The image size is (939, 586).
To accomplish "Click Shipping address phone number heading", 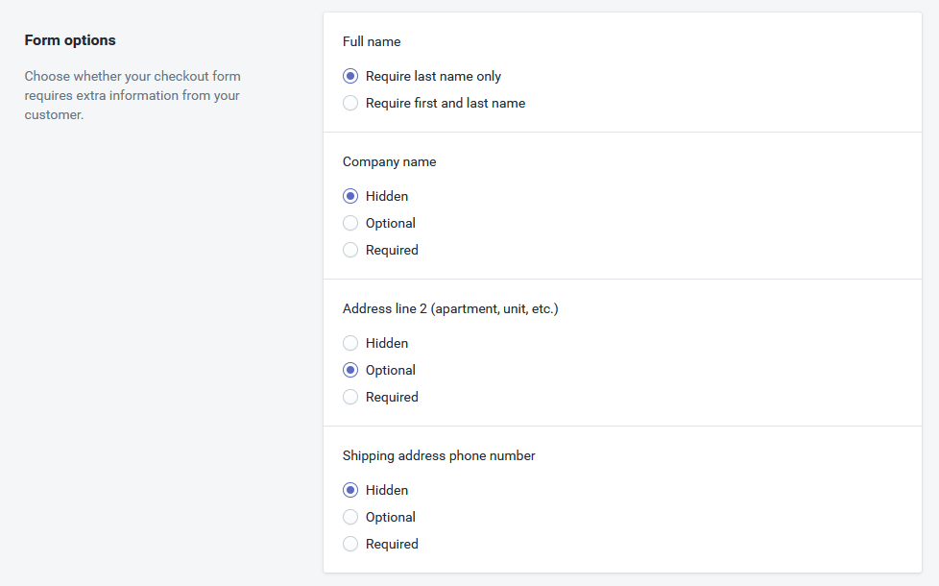I will 439,455.
